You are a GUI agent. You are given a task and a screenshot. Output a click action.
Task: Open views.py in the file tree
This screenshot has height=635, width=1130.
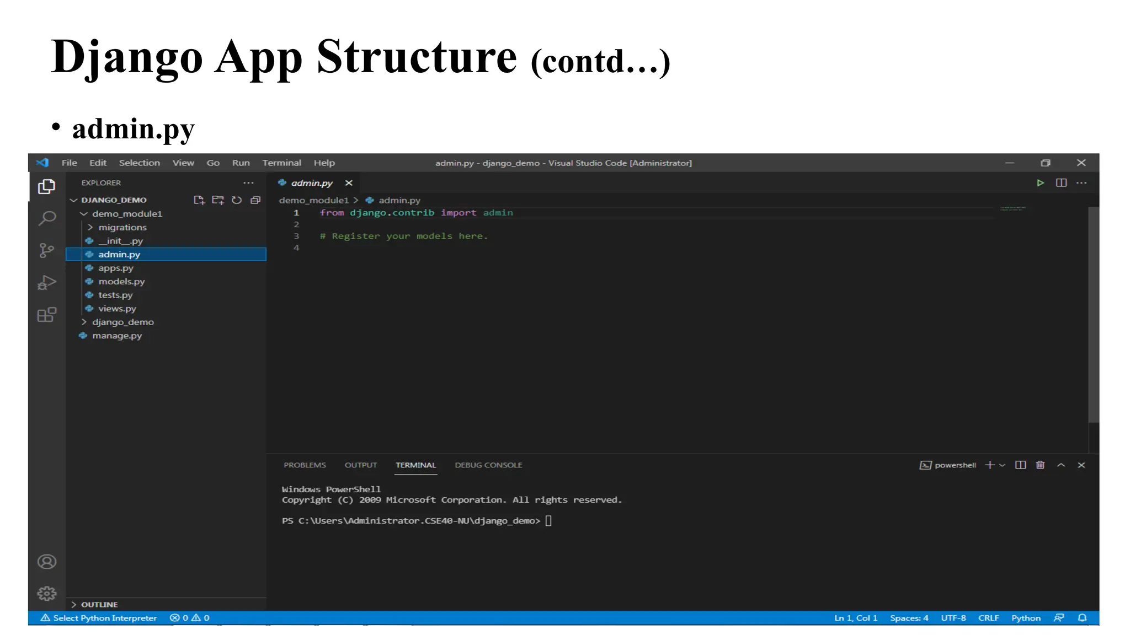117,308
